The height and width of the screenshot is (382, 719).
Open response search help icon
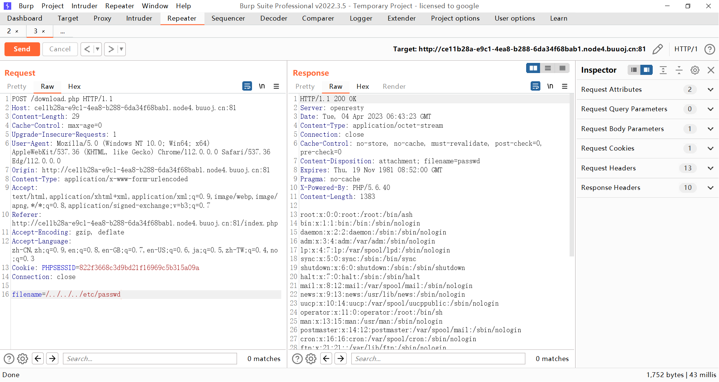[297, 359]
